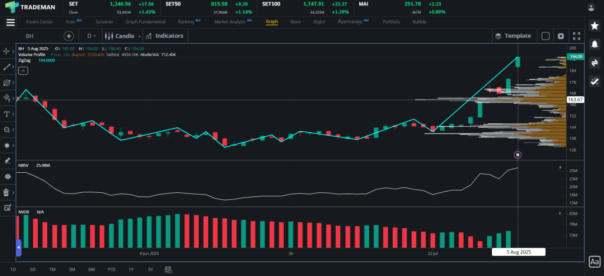
Task: Open the favorites star panel
Action: 595,26
